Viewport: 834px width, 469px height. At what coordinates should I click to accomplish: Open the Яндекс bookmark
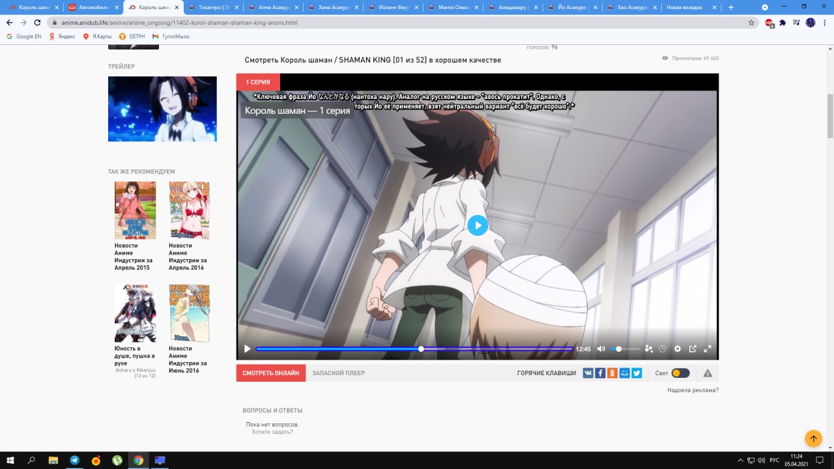pos(62,36)
